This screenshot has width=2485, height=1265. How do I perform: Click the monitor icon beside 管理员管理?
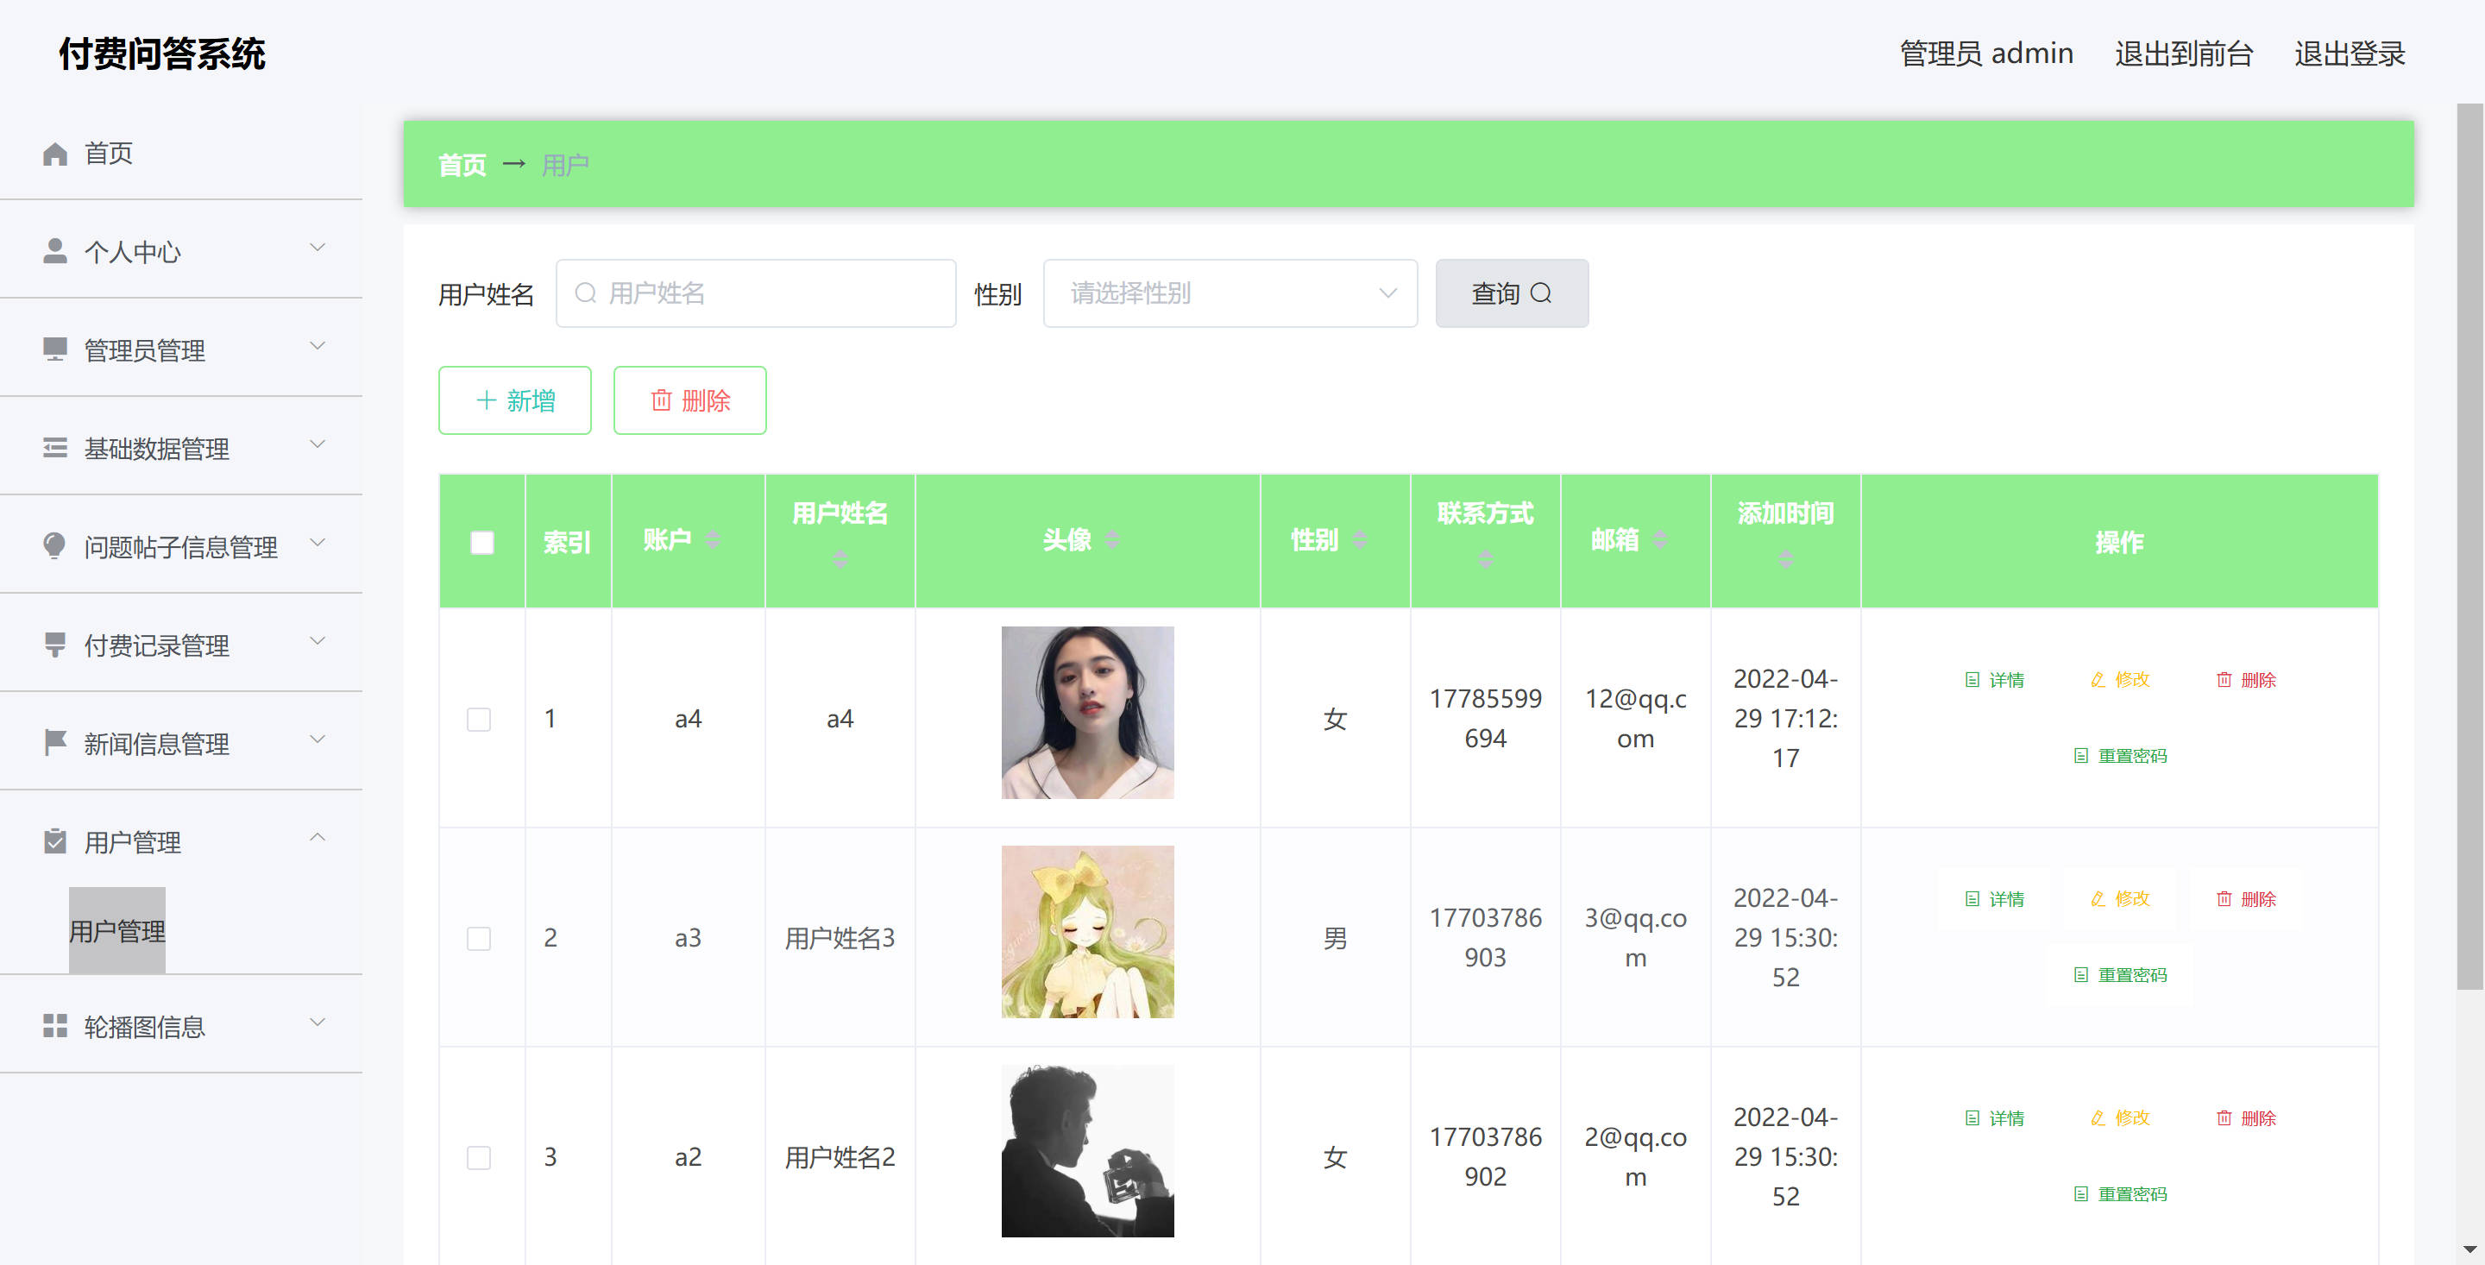[x=55, y=349]
